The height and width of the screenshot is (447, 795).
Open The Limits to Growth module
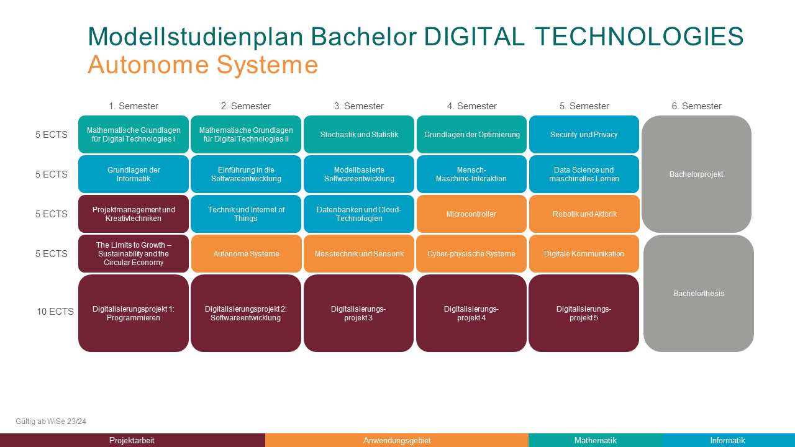(134, 253)
